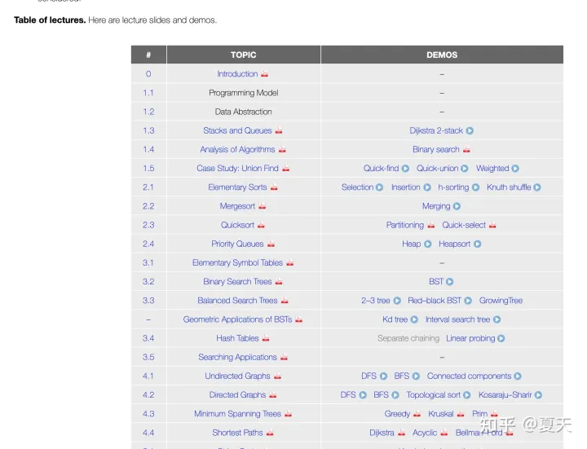Click PDF icon beside Quick-select

492,225
